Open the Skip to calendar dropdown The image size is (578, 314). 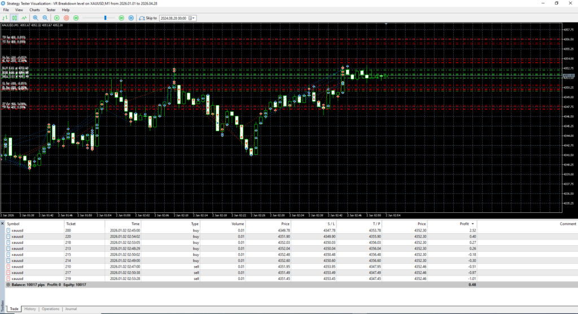(192, 18)
